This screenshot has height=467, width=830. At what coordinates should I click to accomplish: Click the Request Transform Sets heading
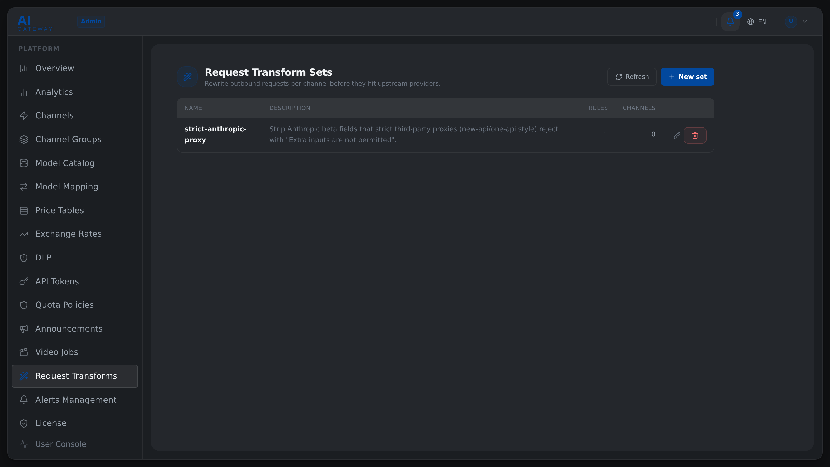[x=268, y=72]
